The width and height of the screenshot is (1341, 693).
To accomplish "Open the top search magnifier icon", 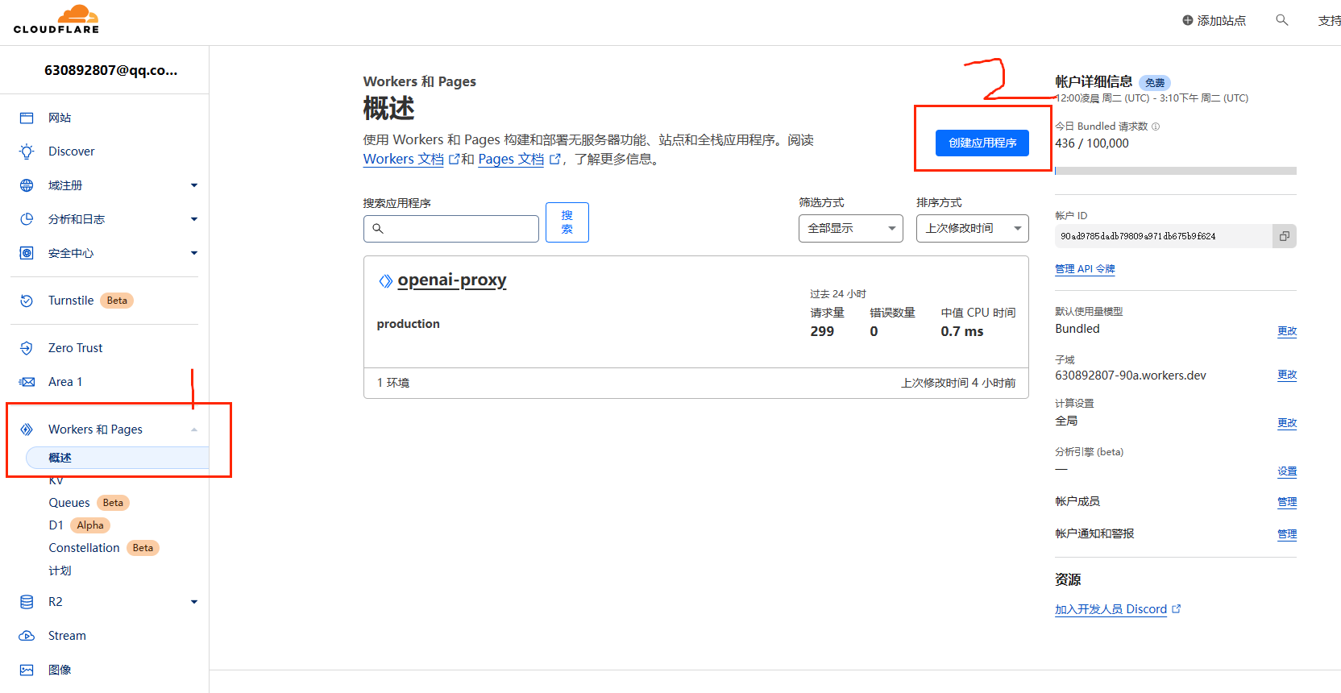I will click(1282, 20).
